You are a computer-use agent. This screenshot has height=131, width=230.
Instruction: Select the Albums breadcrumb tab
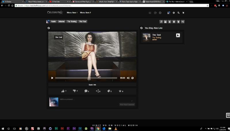coord(62,22)
